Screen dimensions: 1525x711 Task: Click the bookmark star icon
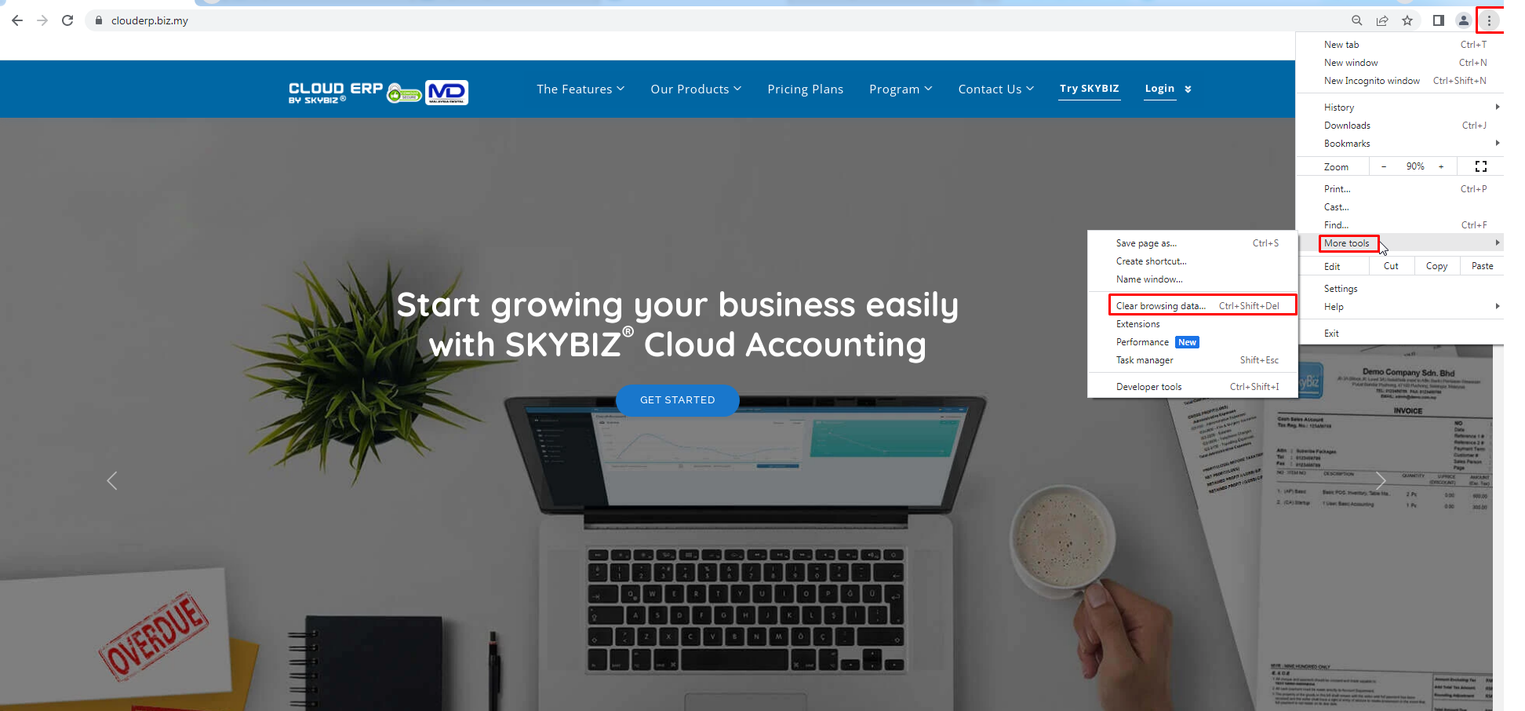pyautogui.click(x=1407, y=20)
